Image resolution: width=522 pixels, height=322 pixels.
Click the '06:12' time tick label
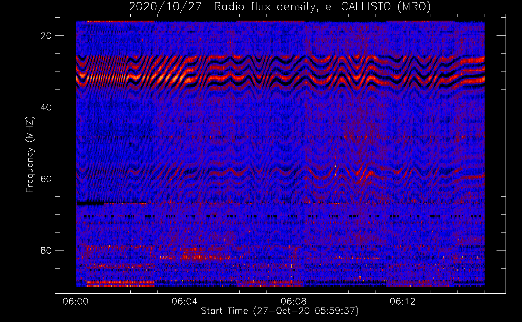[x=403, y=302]
